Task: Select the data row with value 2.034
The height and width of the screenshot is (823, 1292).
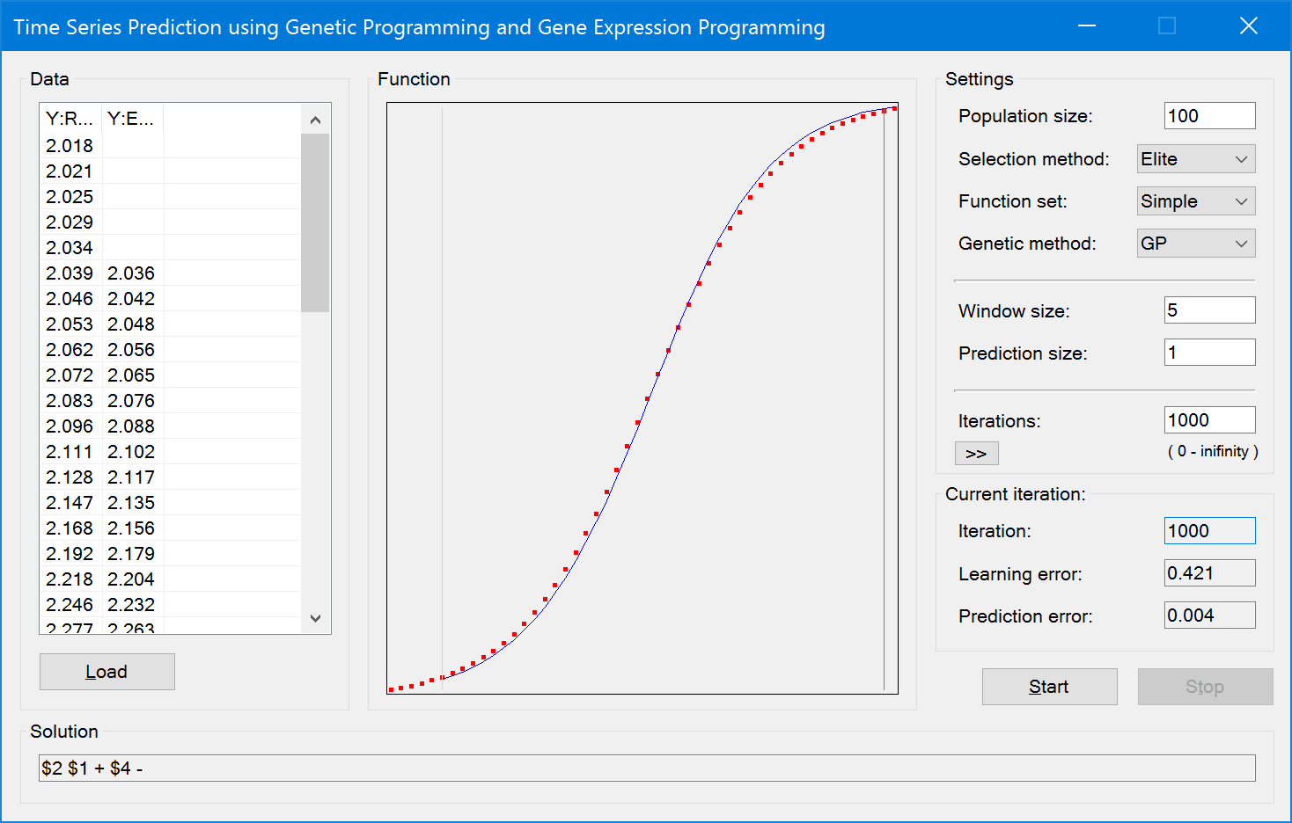Action: (x=170, y=248)
